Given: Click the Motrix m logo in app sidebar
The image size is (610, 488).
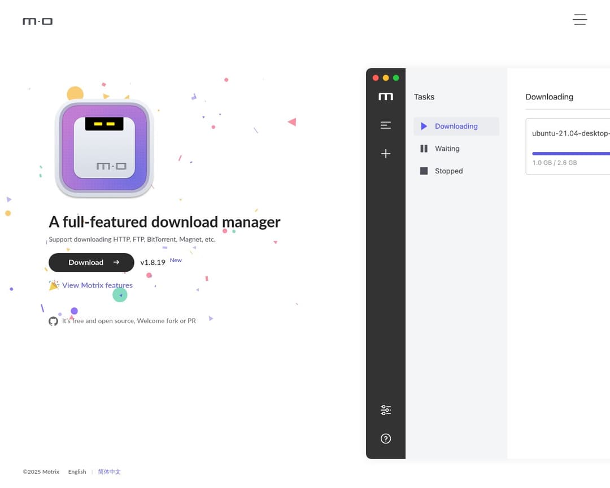Looking at the screenshot, I should pyautogui.click(x=386, y=97).
